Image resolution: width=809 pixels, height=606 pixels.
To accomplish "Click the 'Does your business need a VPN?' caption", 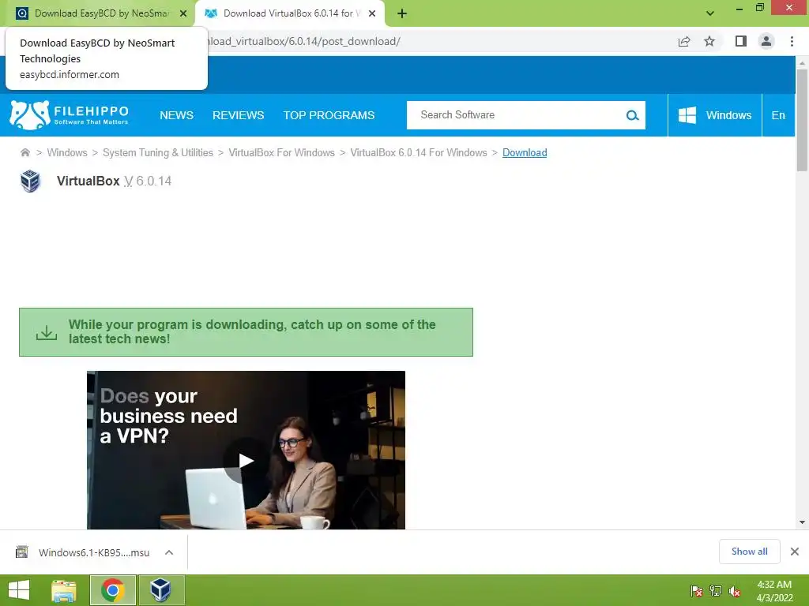I will (x=169, y=416).
